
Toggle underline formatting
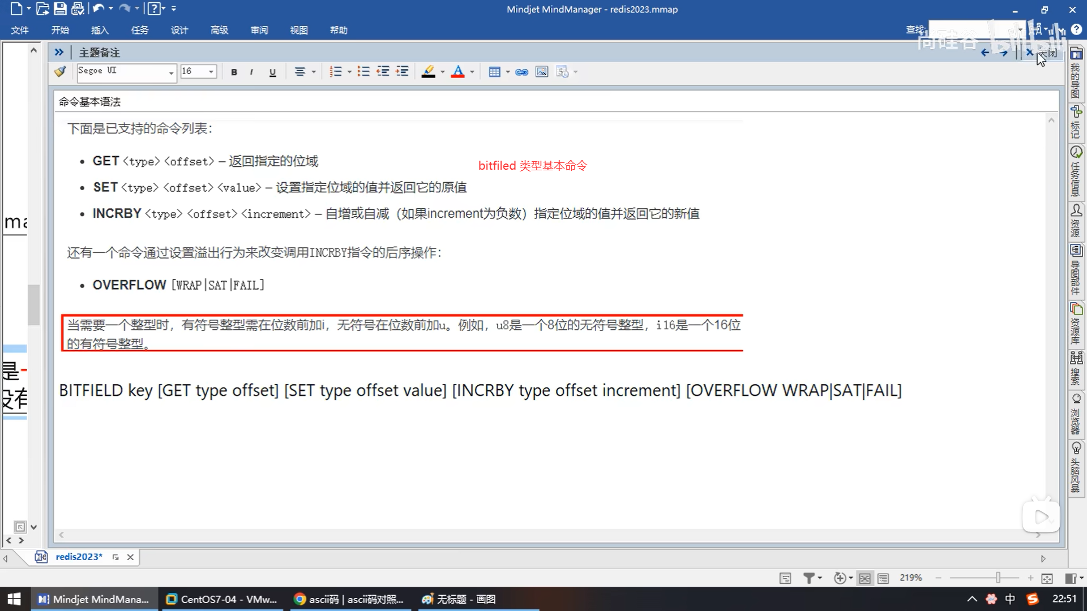coord(272,72)
